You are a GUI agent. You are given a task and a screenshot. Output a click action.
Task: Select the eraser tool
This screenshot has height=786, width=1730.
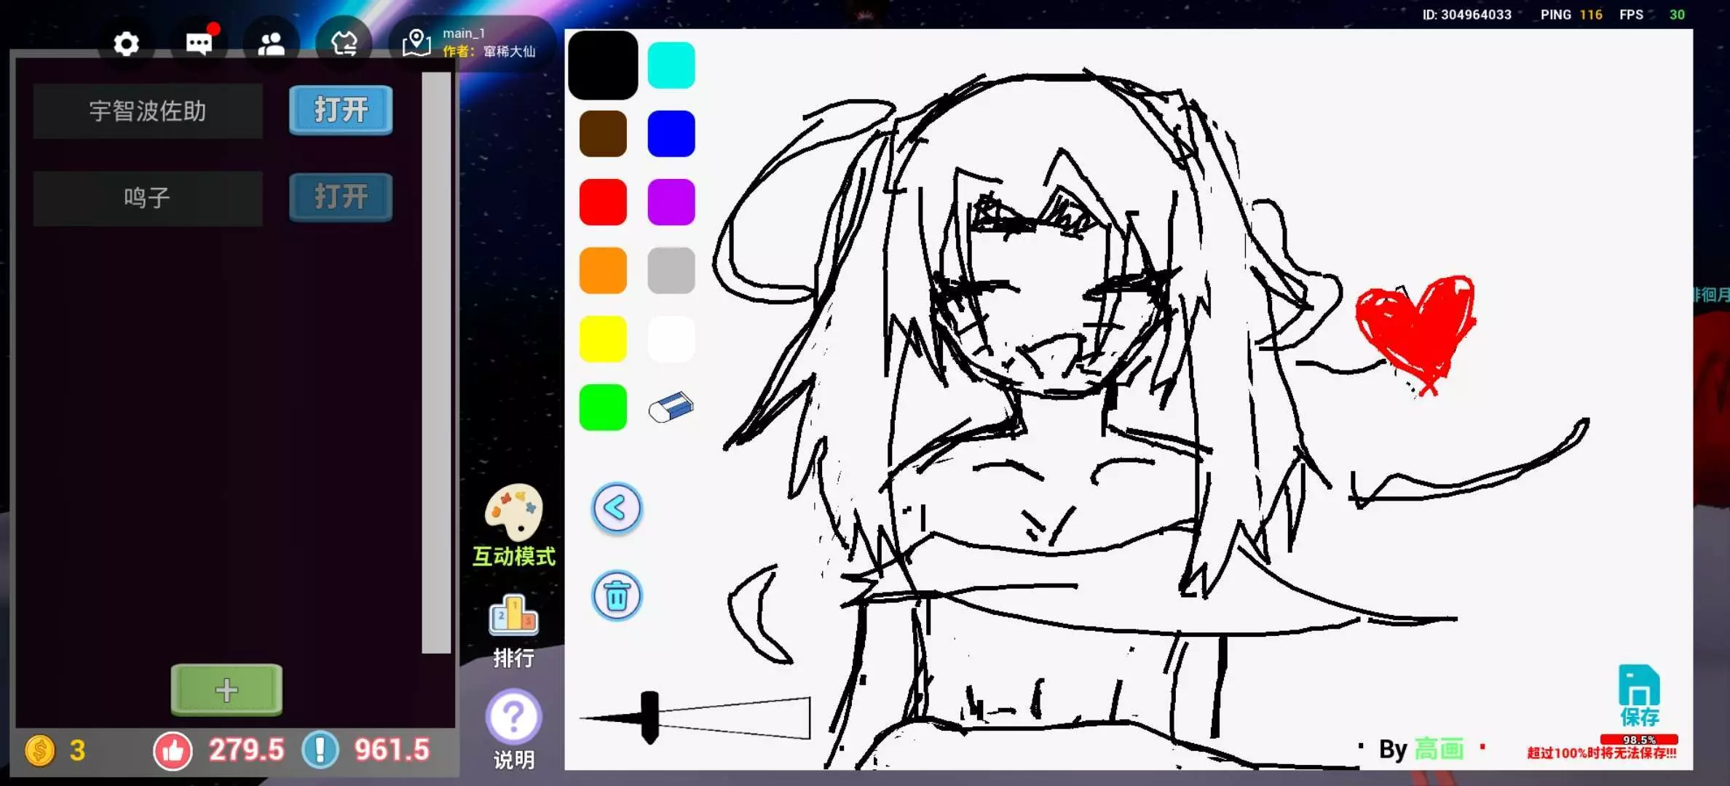tap(671, 408)
